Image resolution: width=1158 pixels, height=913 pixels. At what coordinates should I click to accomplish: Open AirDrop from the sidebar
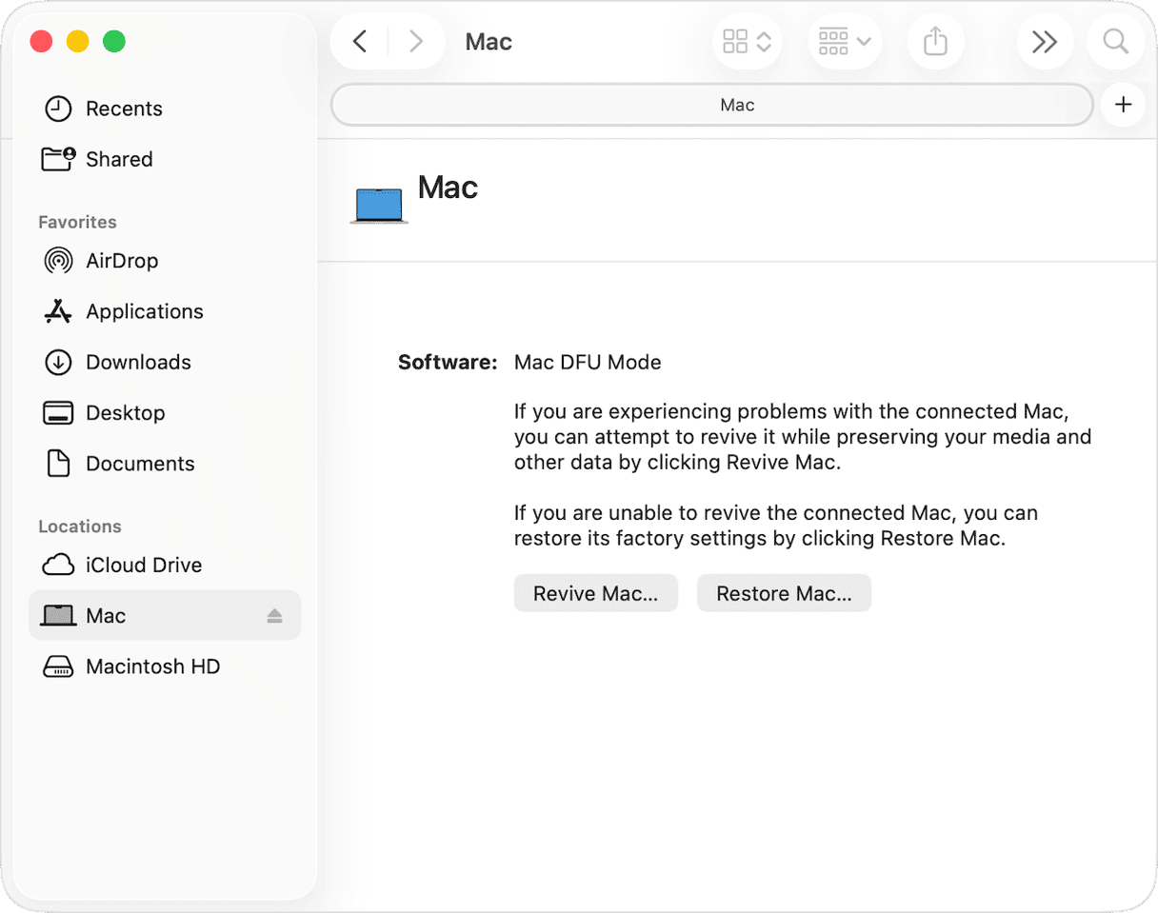coord(121,261)
